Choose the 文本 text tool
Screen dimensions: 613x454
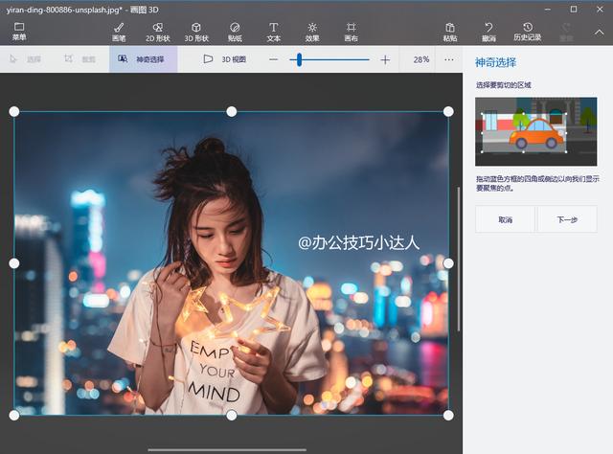[x=273, y=31]
